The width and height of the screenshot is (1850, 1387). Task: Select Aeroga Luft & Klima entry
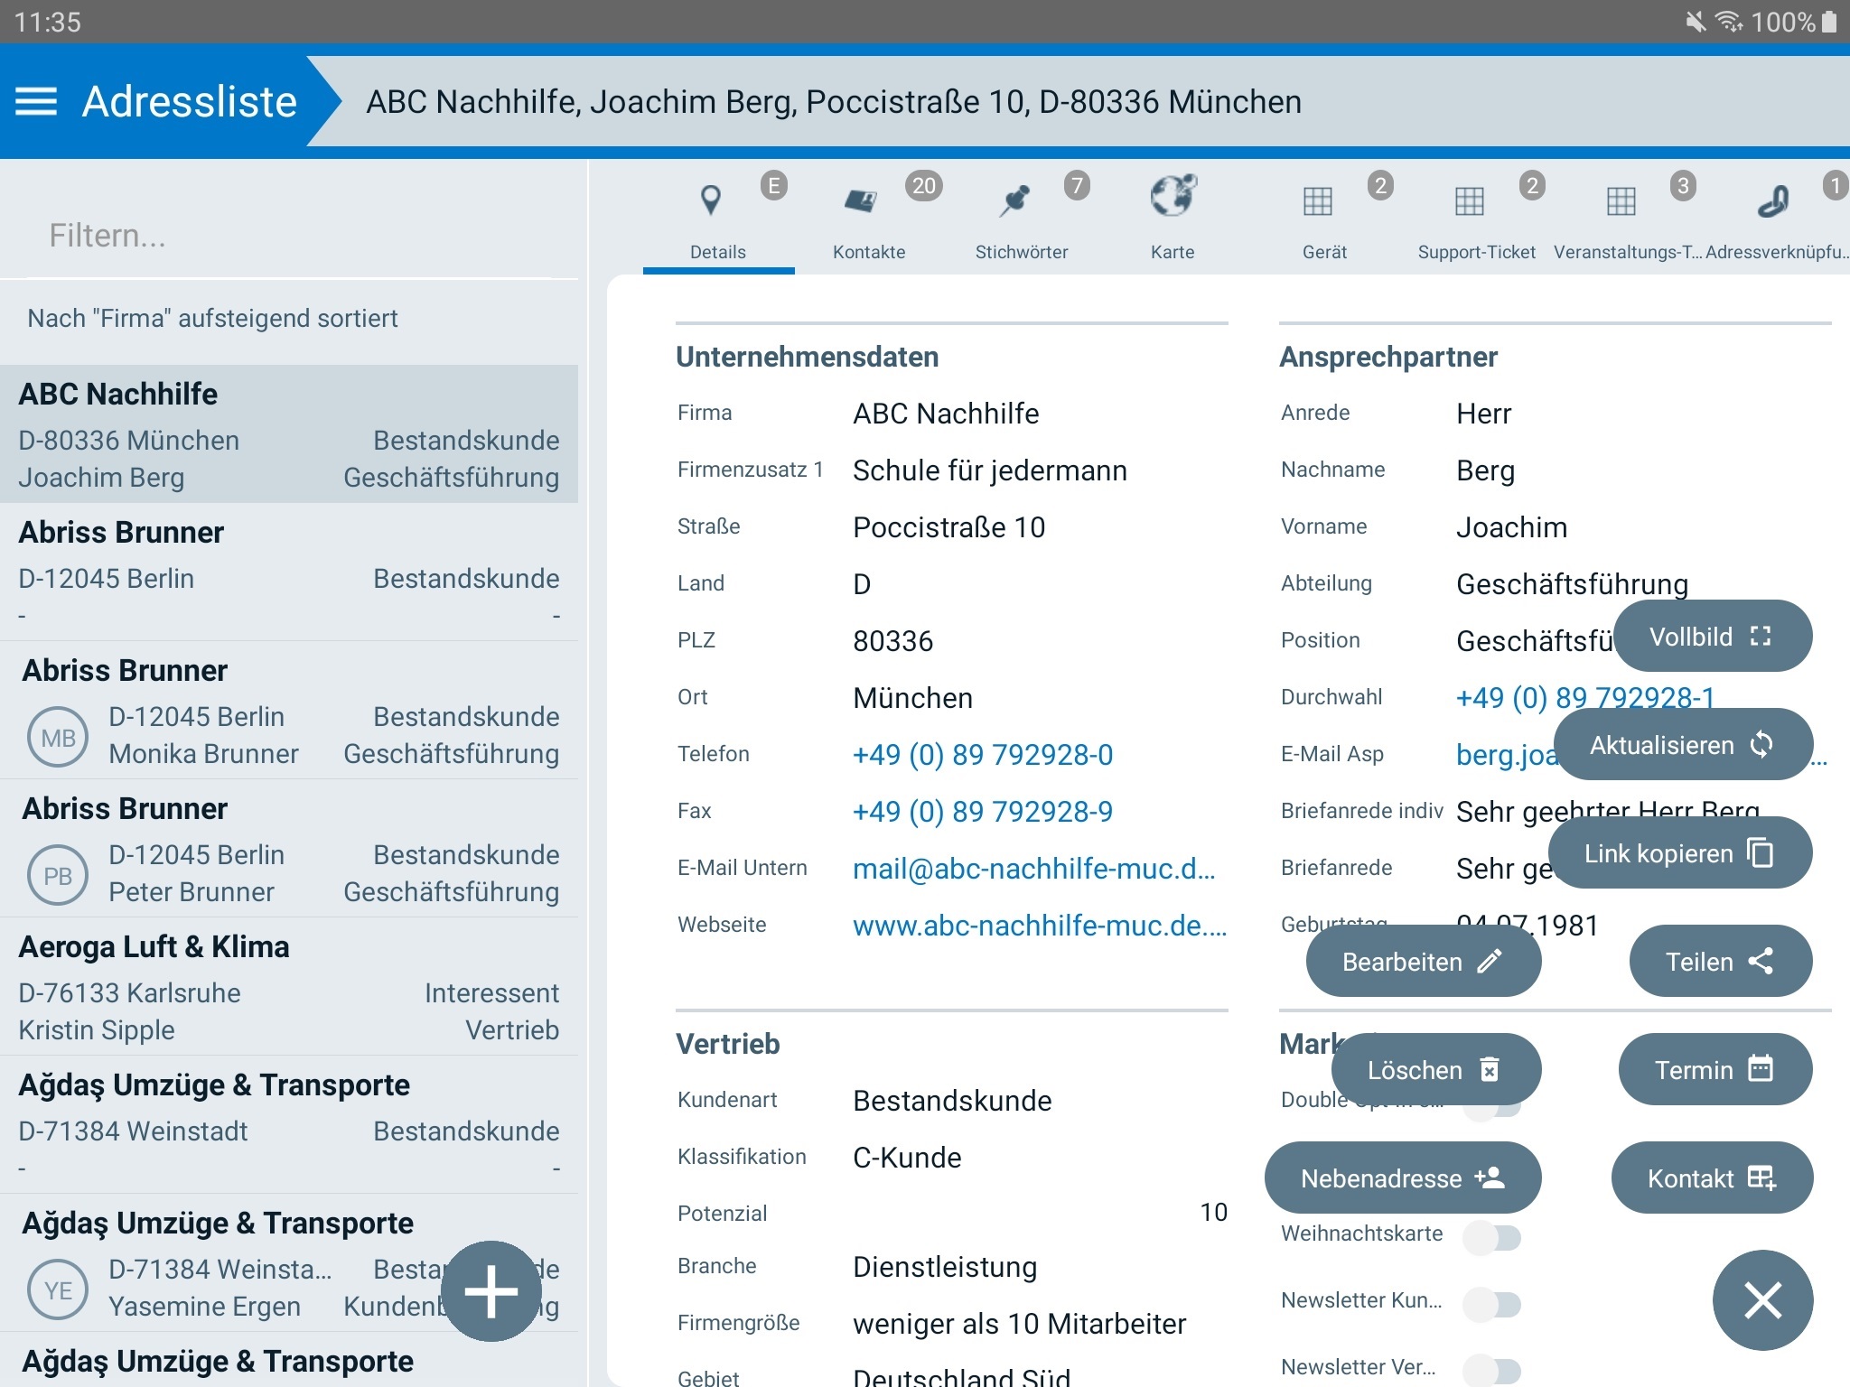pos(289,987)
